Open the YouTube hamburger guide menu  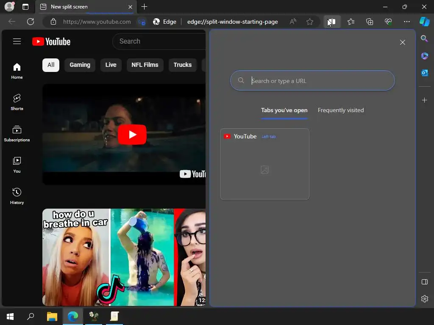[17, 41]
